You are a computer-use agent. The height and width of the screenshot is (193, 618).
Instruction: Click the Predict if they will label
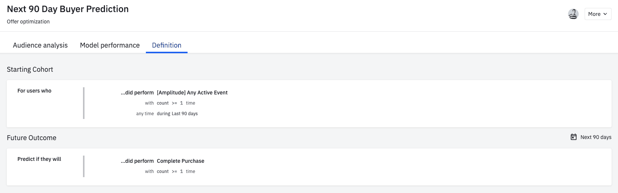(x=39, y=159)
